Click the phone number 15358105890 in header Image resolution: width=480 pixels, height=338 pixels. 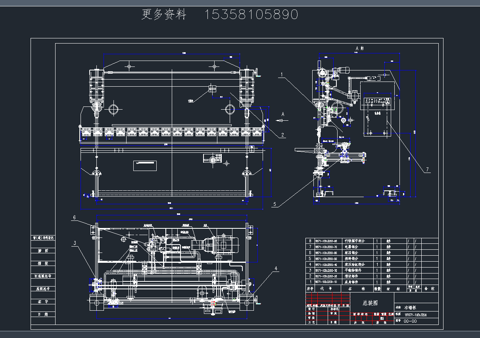point(251,15)
